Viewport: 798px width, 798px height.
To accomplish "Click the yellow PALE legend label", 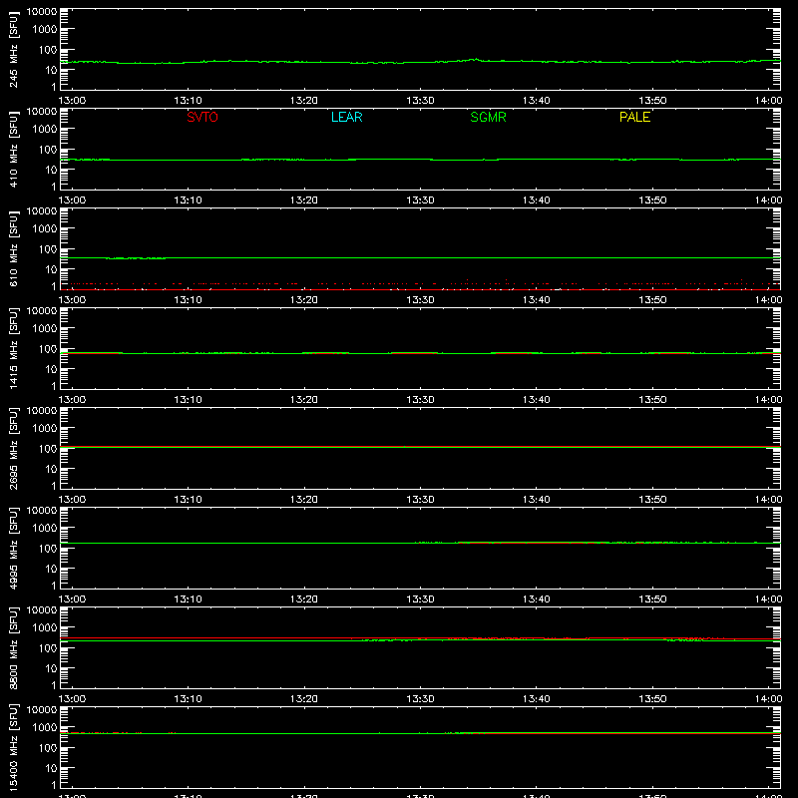I will pyautogui.click(x=634, y=117).
